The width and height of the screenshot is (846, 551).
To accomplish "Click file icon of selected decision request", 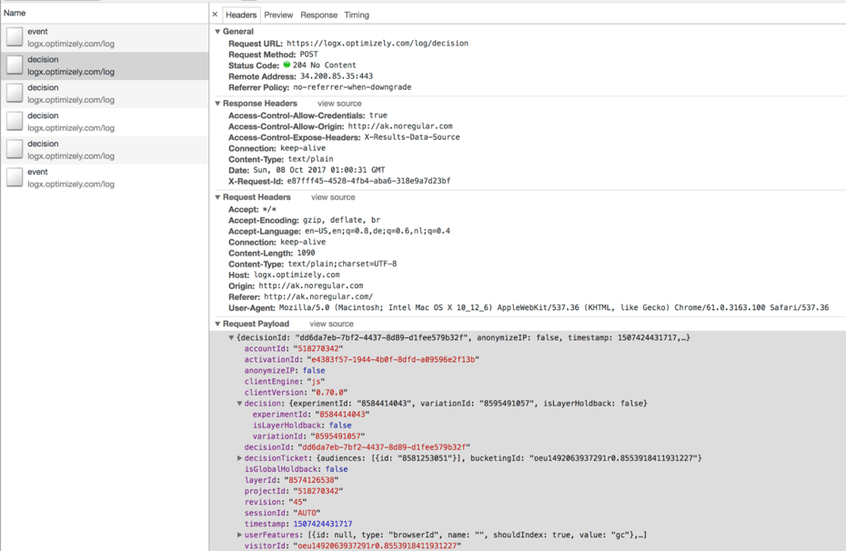I will tap(15, 65).
